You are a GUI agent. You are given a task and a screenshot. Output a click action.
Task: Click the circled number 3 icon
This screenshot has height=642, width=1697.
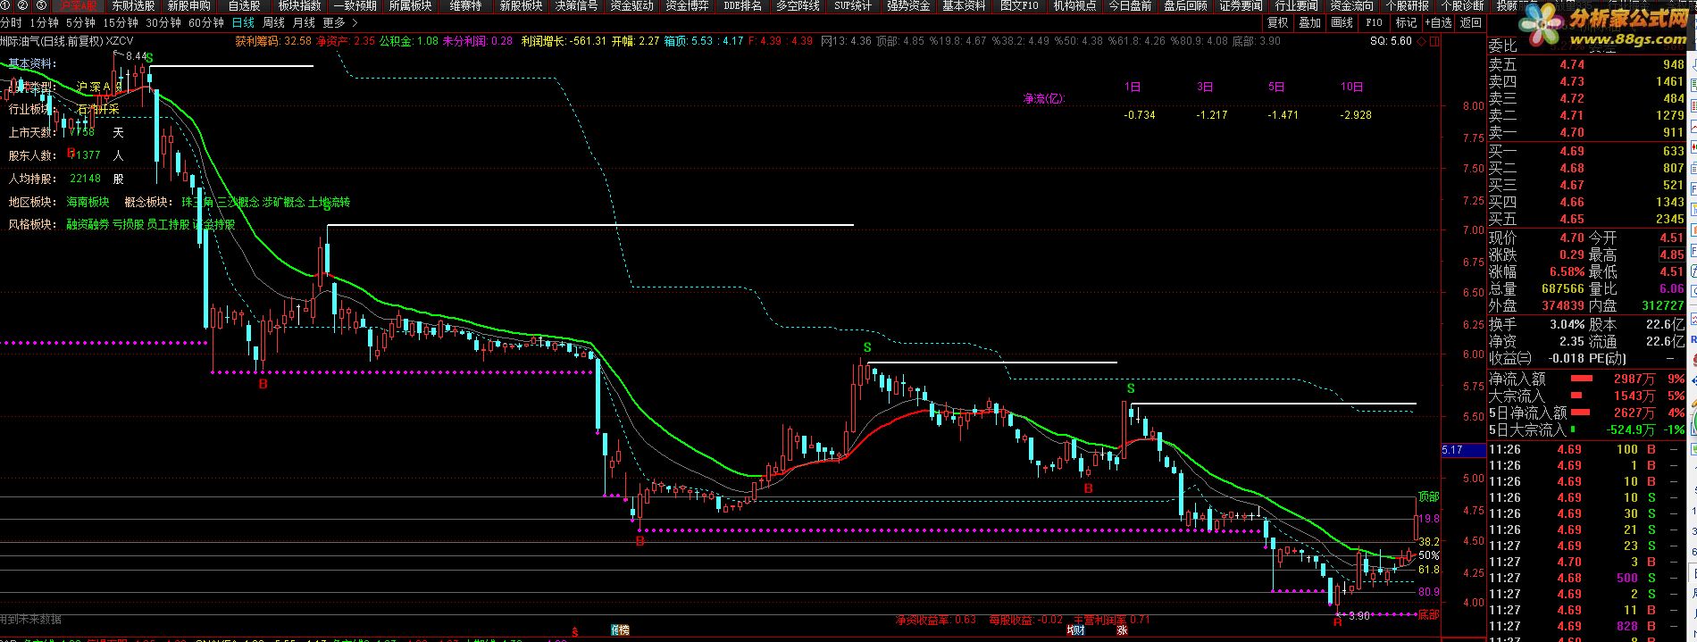point(41,5)
